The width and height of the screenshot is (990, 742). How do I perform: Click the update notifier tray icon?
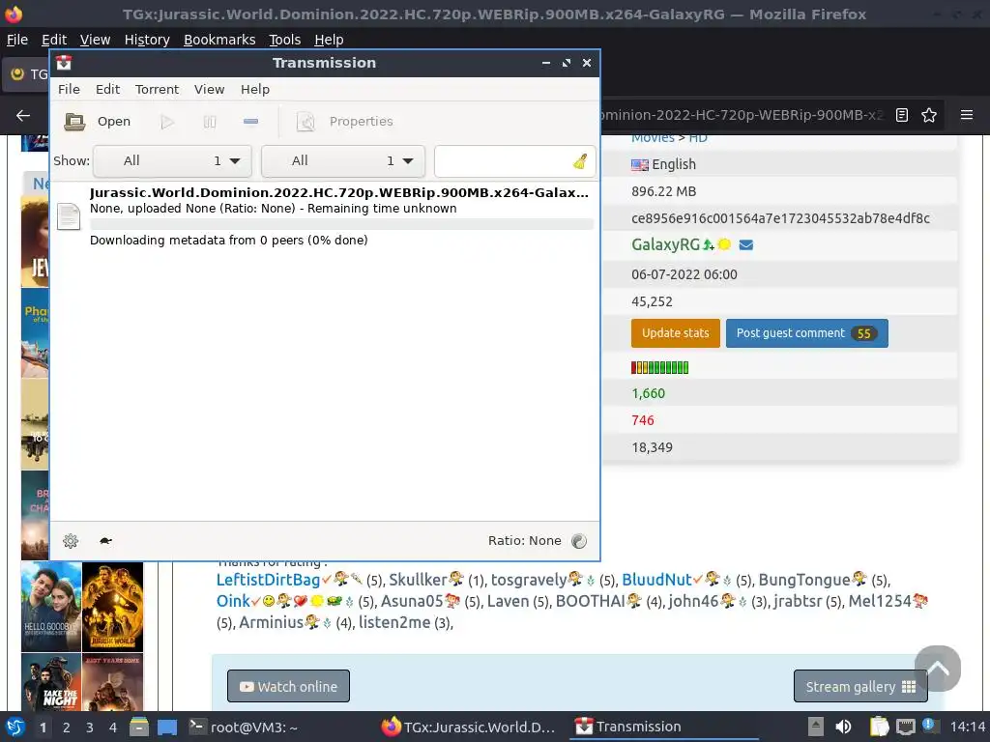click(929, 725)
